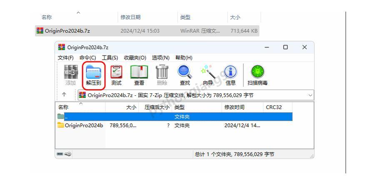The height and width of the screenshot is (185, 377).
Task: Click the window resize grip corner
Action: click(x=312, y=156)
